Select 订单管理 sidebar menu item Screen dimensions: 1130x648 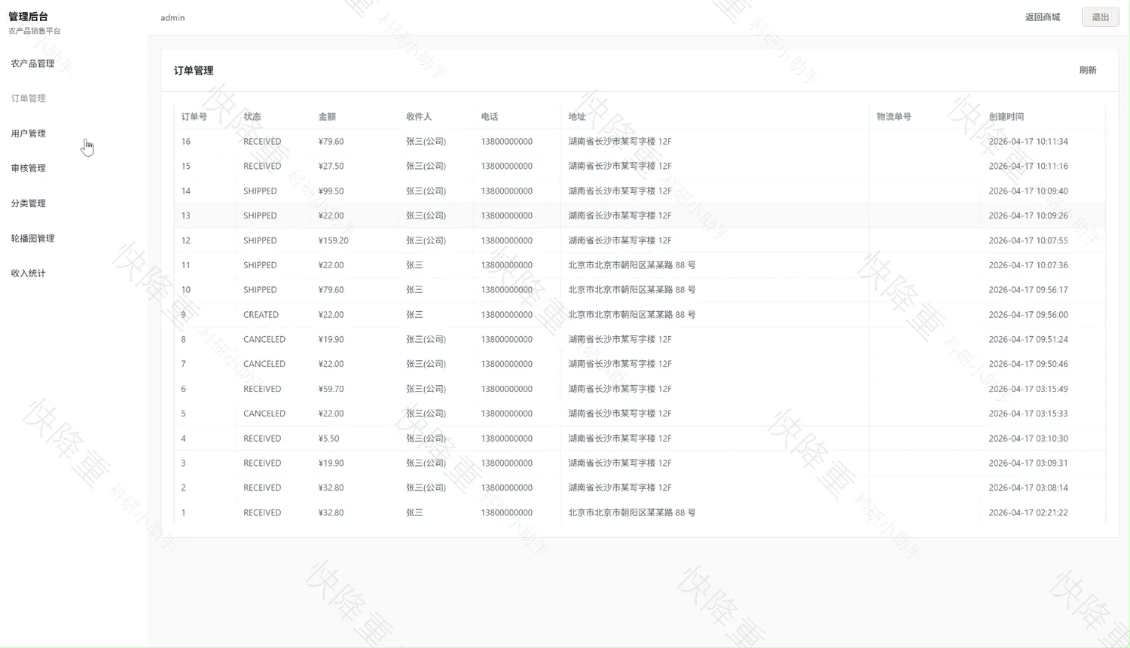[x=29, y=98]
